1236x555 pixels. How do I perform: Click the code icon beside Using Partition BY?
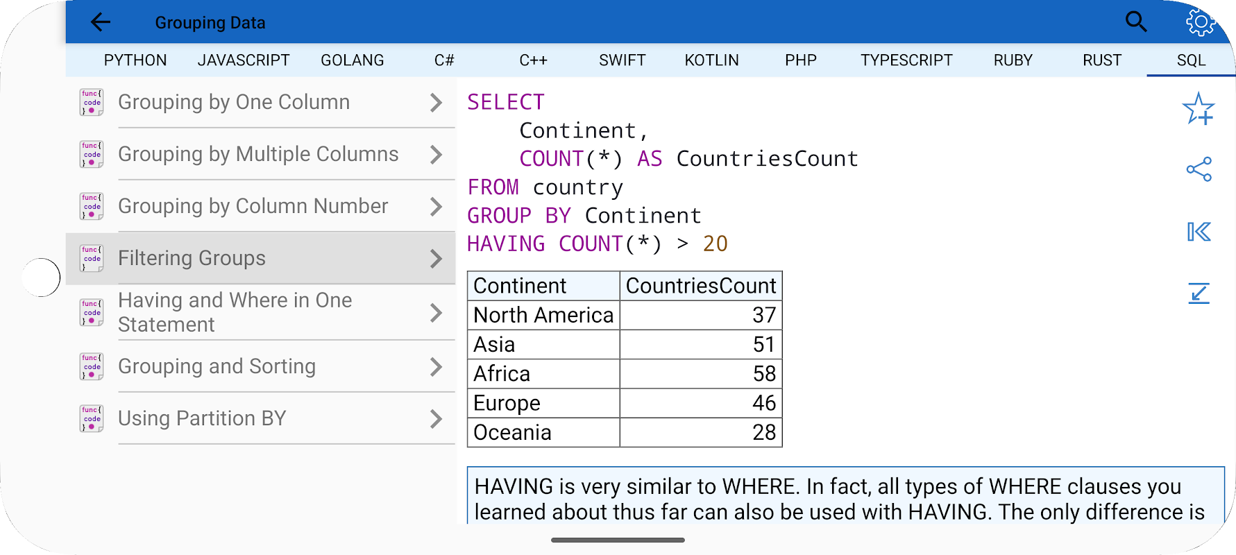click(92, 418)
